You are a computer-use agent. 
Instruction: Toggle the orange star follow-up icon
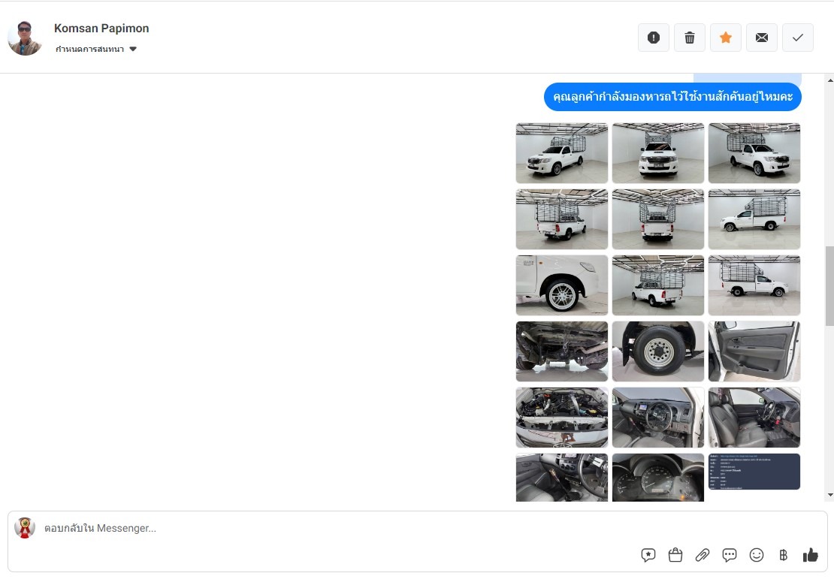pyautogui.click(x=726, y=38)
